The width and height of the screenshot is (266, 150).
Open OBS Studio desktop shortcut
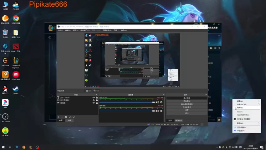tap(5, 118)
